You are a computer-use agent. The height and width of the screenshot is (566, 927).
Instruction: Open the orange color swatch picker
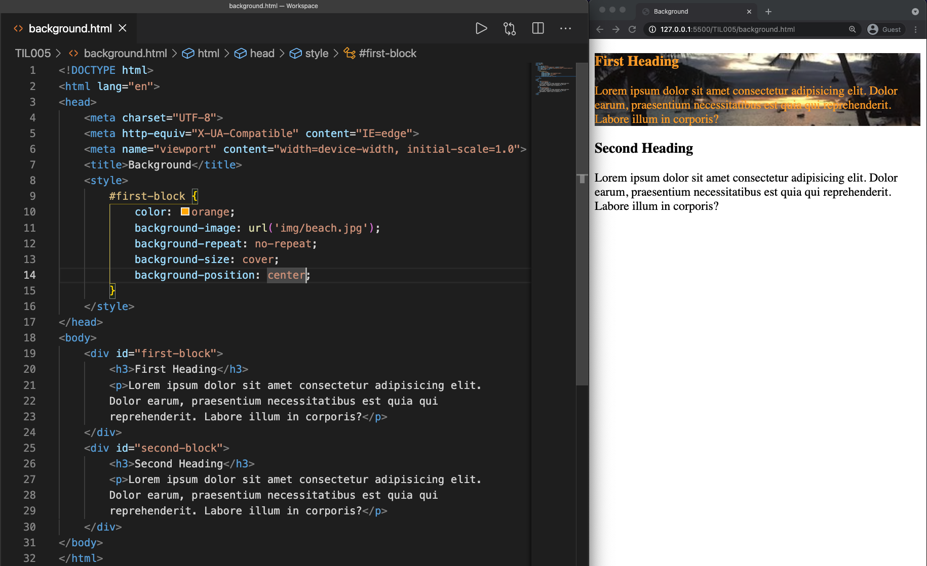click(185, 211)
